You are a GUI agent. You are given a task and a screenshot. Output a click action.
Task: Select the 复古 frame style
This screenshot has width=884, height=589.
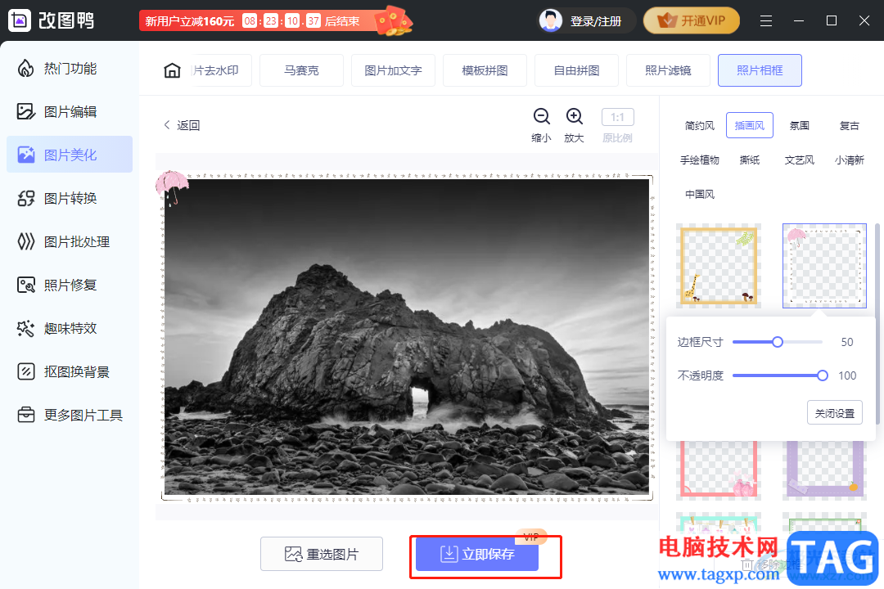849,125
